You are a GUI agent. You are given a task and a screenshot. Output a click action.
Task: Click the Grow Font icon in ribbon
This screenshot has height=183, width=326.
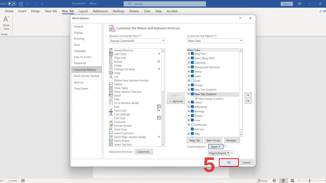click(6, 20)
